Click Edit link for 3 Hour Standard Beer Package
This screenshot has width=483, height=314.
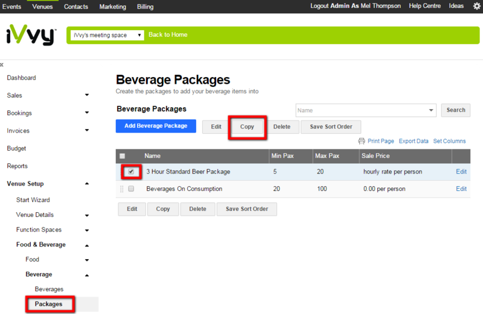pyautogui.click(x=461, y=172)
